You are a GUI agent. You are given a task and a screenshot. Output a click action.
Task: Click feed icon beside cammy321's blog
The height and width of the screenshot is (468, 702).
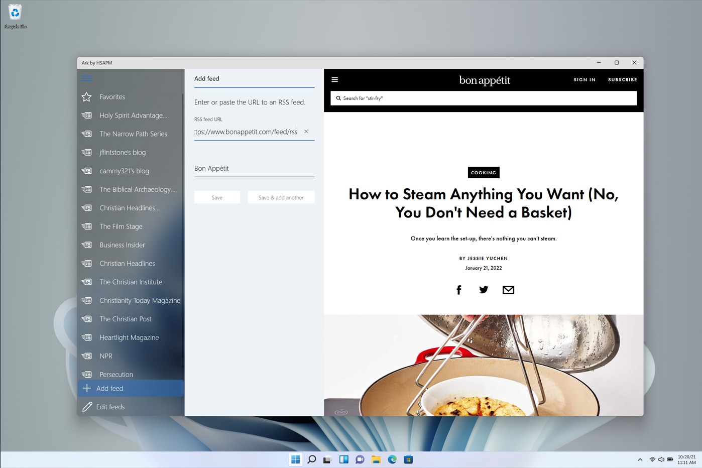(x=86, y=171)
